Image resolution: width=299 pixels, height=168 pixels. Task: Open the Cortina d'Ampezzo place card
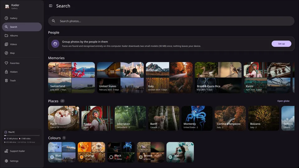(230, 118)
